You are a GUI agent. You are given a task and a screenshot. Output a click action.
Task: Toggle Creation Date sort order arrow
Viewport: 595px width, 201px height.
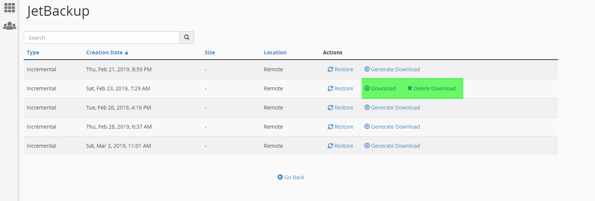(127, 52)
